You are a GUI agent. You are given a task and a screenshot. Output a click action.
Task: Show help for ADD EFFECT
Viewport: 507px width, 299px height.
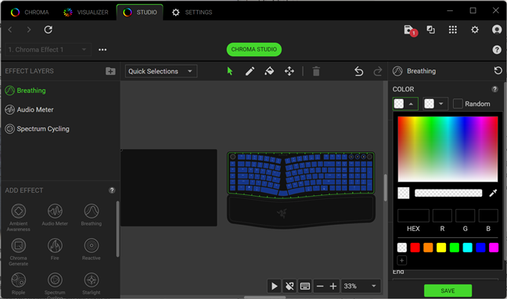point(112,190)
